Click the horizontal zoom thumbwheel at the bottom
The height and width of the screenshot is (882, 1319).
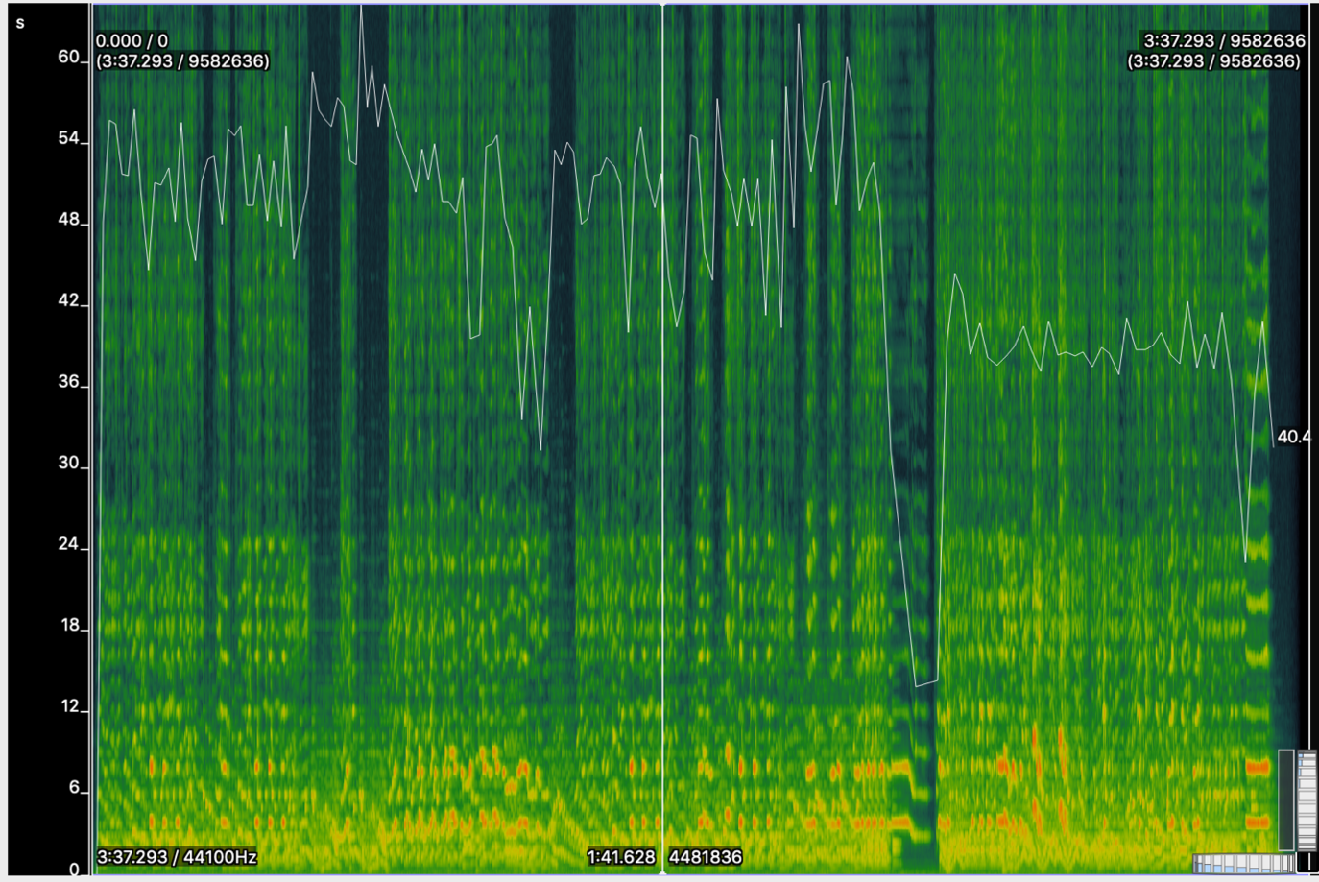1242,864
